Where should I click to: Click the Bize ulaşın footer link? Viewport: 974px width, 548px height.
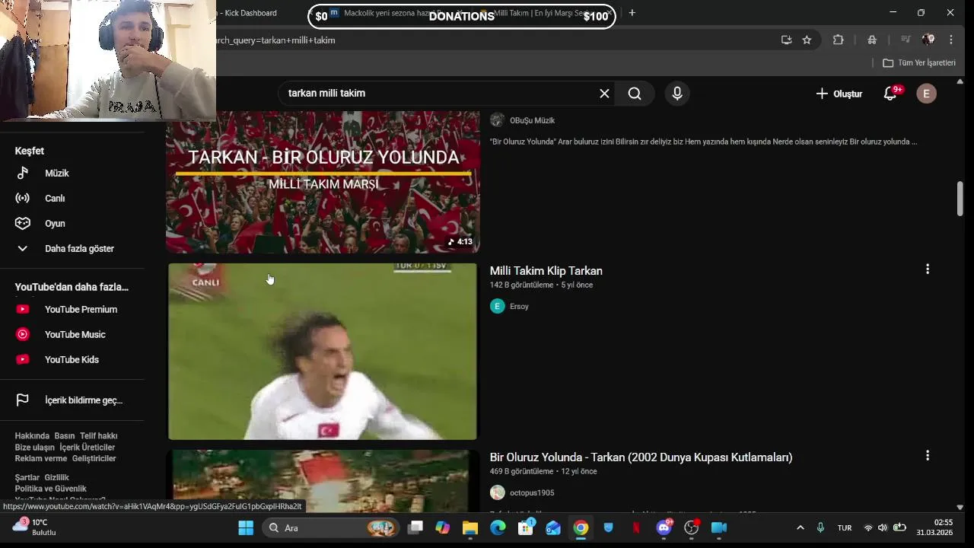[35, 448]
